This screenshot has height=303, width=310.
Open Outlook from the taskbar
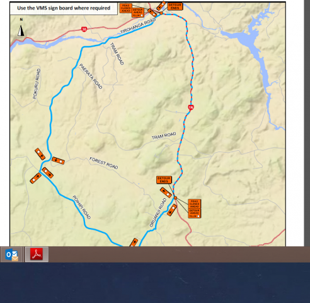[x=11, y=254]
